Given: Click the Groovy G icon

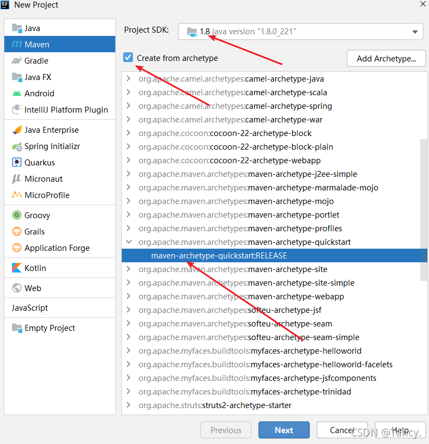Looking at the screenshot, I should pyautogui.click(x=17, y=215).
